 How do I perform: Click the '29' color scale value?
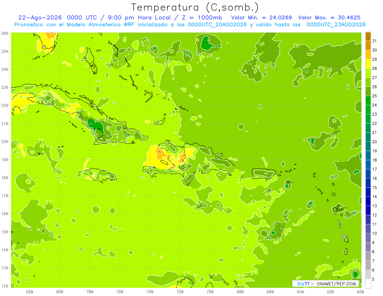click(375, 59)
